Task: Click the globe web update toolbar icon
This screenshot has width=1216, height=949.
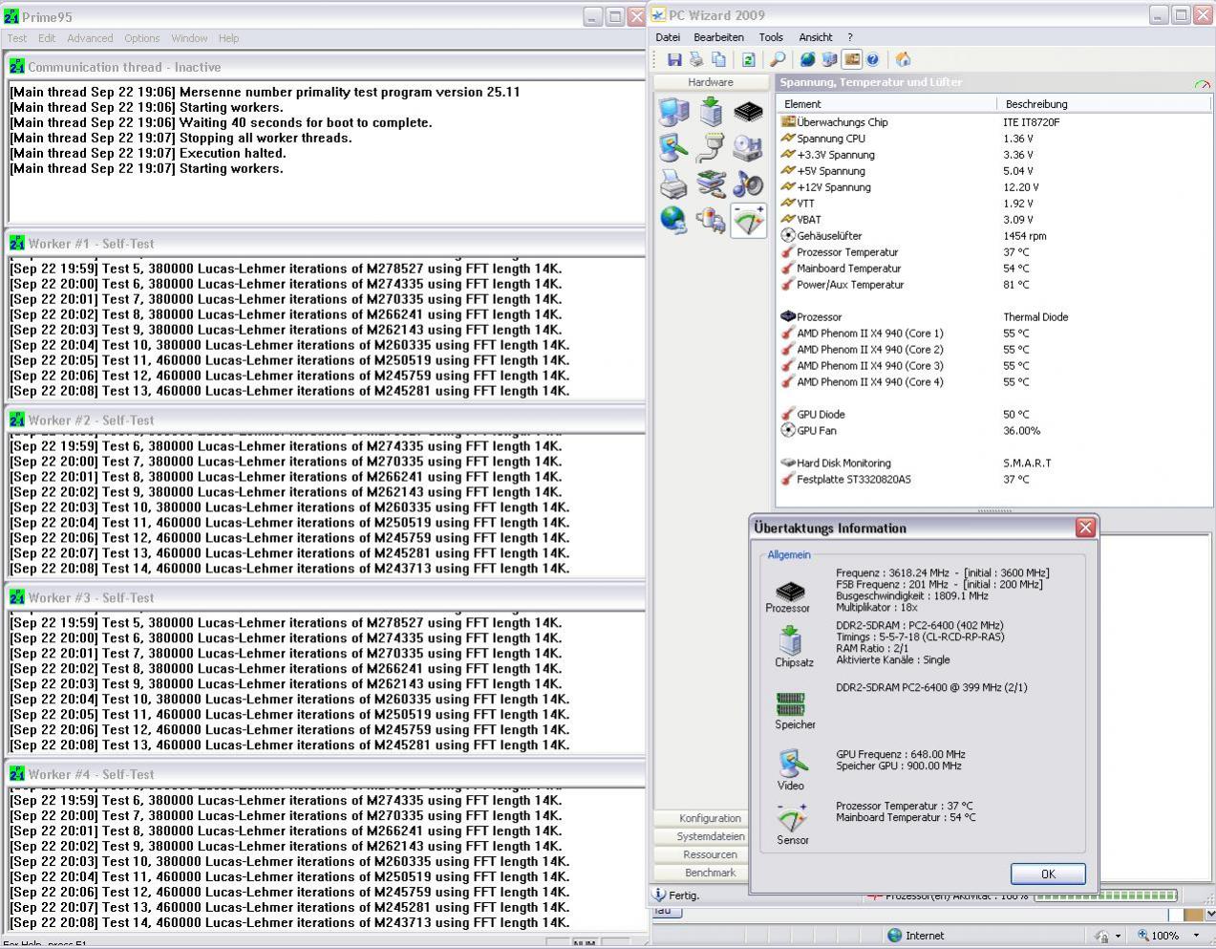Action: (807, 59)
